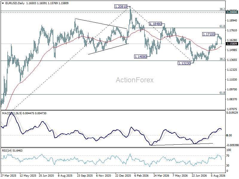This screenshot has height=179, width=239.
Task: Click the RSI(14) indicator label
Action: pos(7,151)
